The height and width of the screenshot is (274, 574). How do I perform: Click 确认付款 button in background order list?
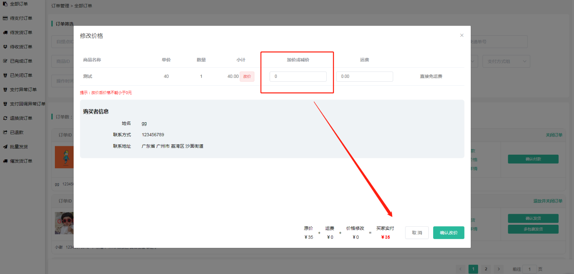pos(533,159)
